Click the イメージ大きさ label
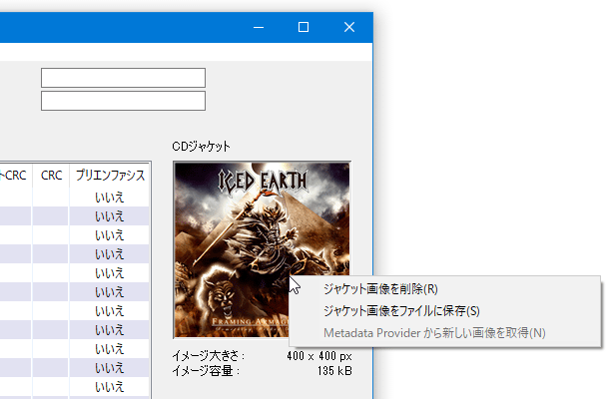This screenshot has width=613, height=399. [x=208, y=356]
